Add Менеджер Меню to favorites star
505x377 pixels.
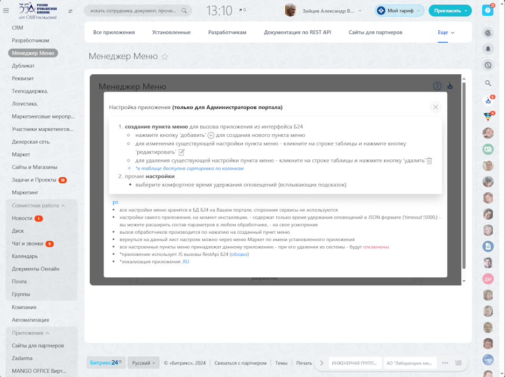coord(165,57)
